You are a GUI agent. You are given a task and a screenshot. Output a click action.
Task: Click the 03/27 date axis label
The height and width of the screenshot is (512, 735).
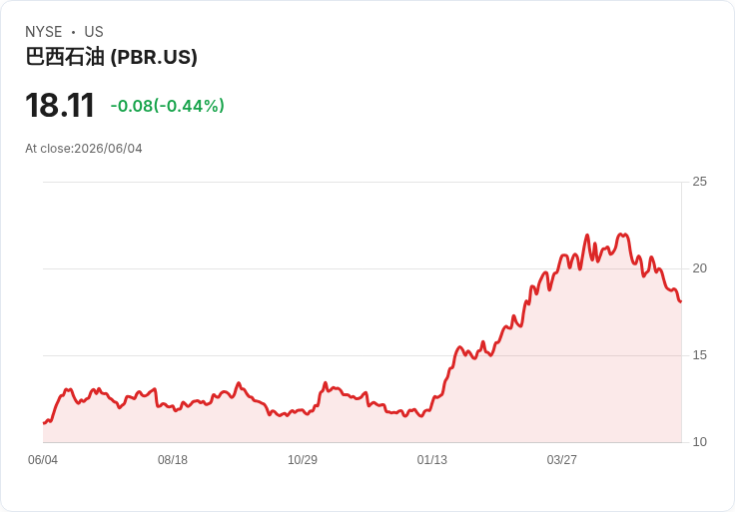pos(561,459)
